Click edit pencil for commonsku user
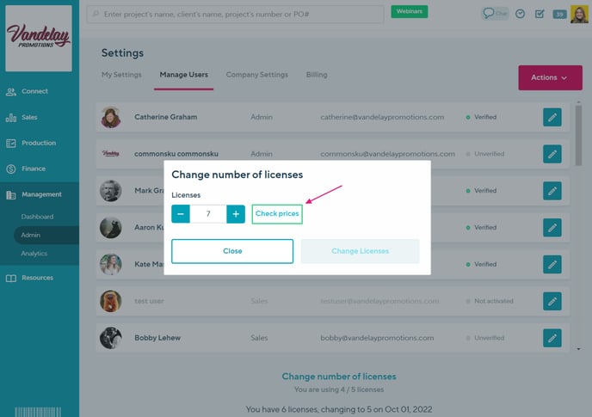Screen dimensions: 592x417 [x=552, y=154]
